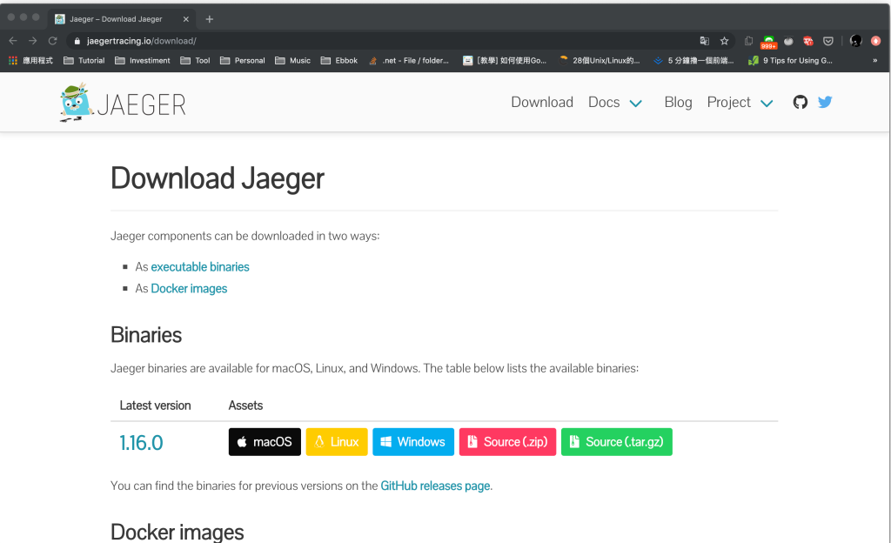Open the Download nav item
The width and height of the screenshot is (891, 543).
[x=542, y=102]
